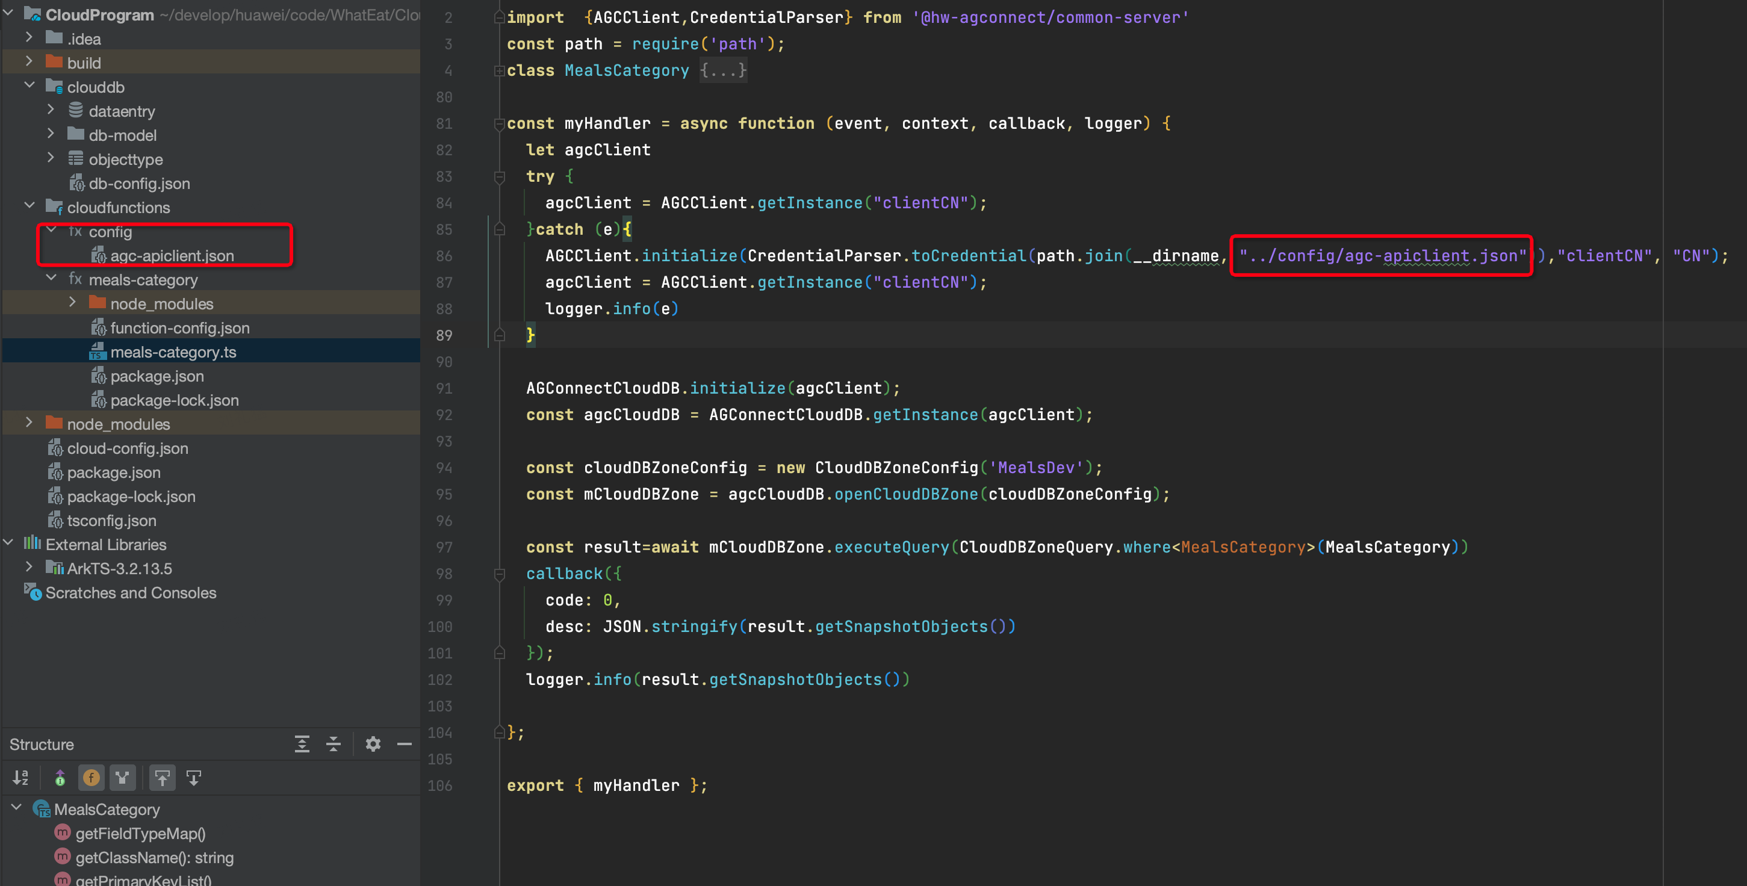Collapse the code fold at line 81

[x=500, y=124]
